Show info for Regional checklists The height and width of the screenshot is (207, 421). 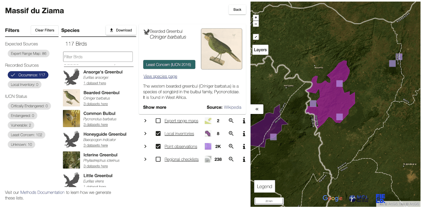tap(244, 159)
